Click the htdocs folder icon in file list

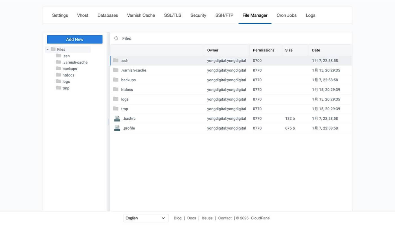point(116,89)
